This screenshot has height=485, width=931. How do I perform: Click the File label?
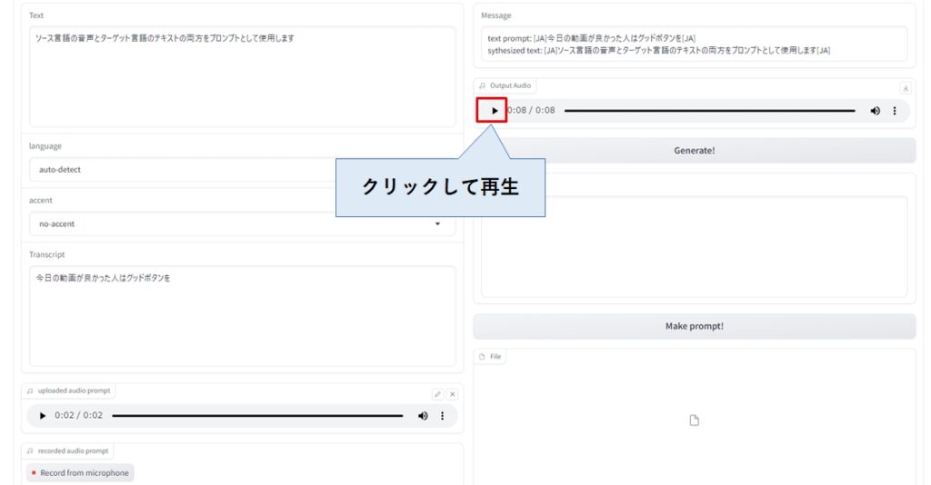(x=496, y=356)
